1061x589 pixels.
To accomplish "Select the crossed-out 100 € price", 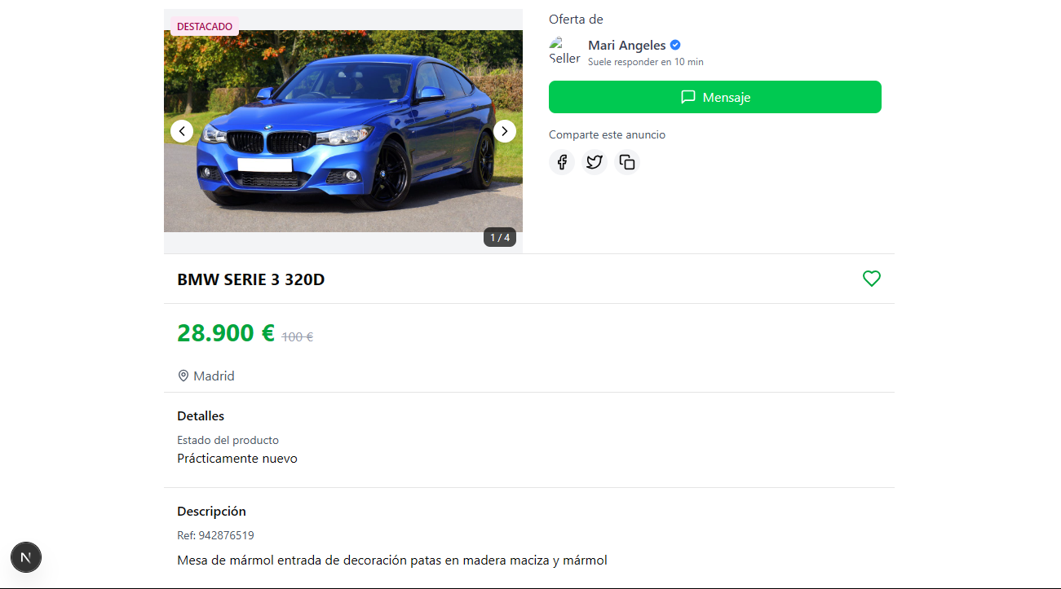I will tap(298, 336).
